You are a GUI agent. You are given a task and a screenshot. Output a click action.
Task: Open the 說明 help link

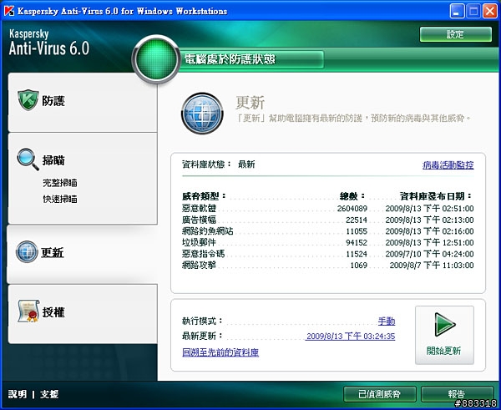coord(18,394)
